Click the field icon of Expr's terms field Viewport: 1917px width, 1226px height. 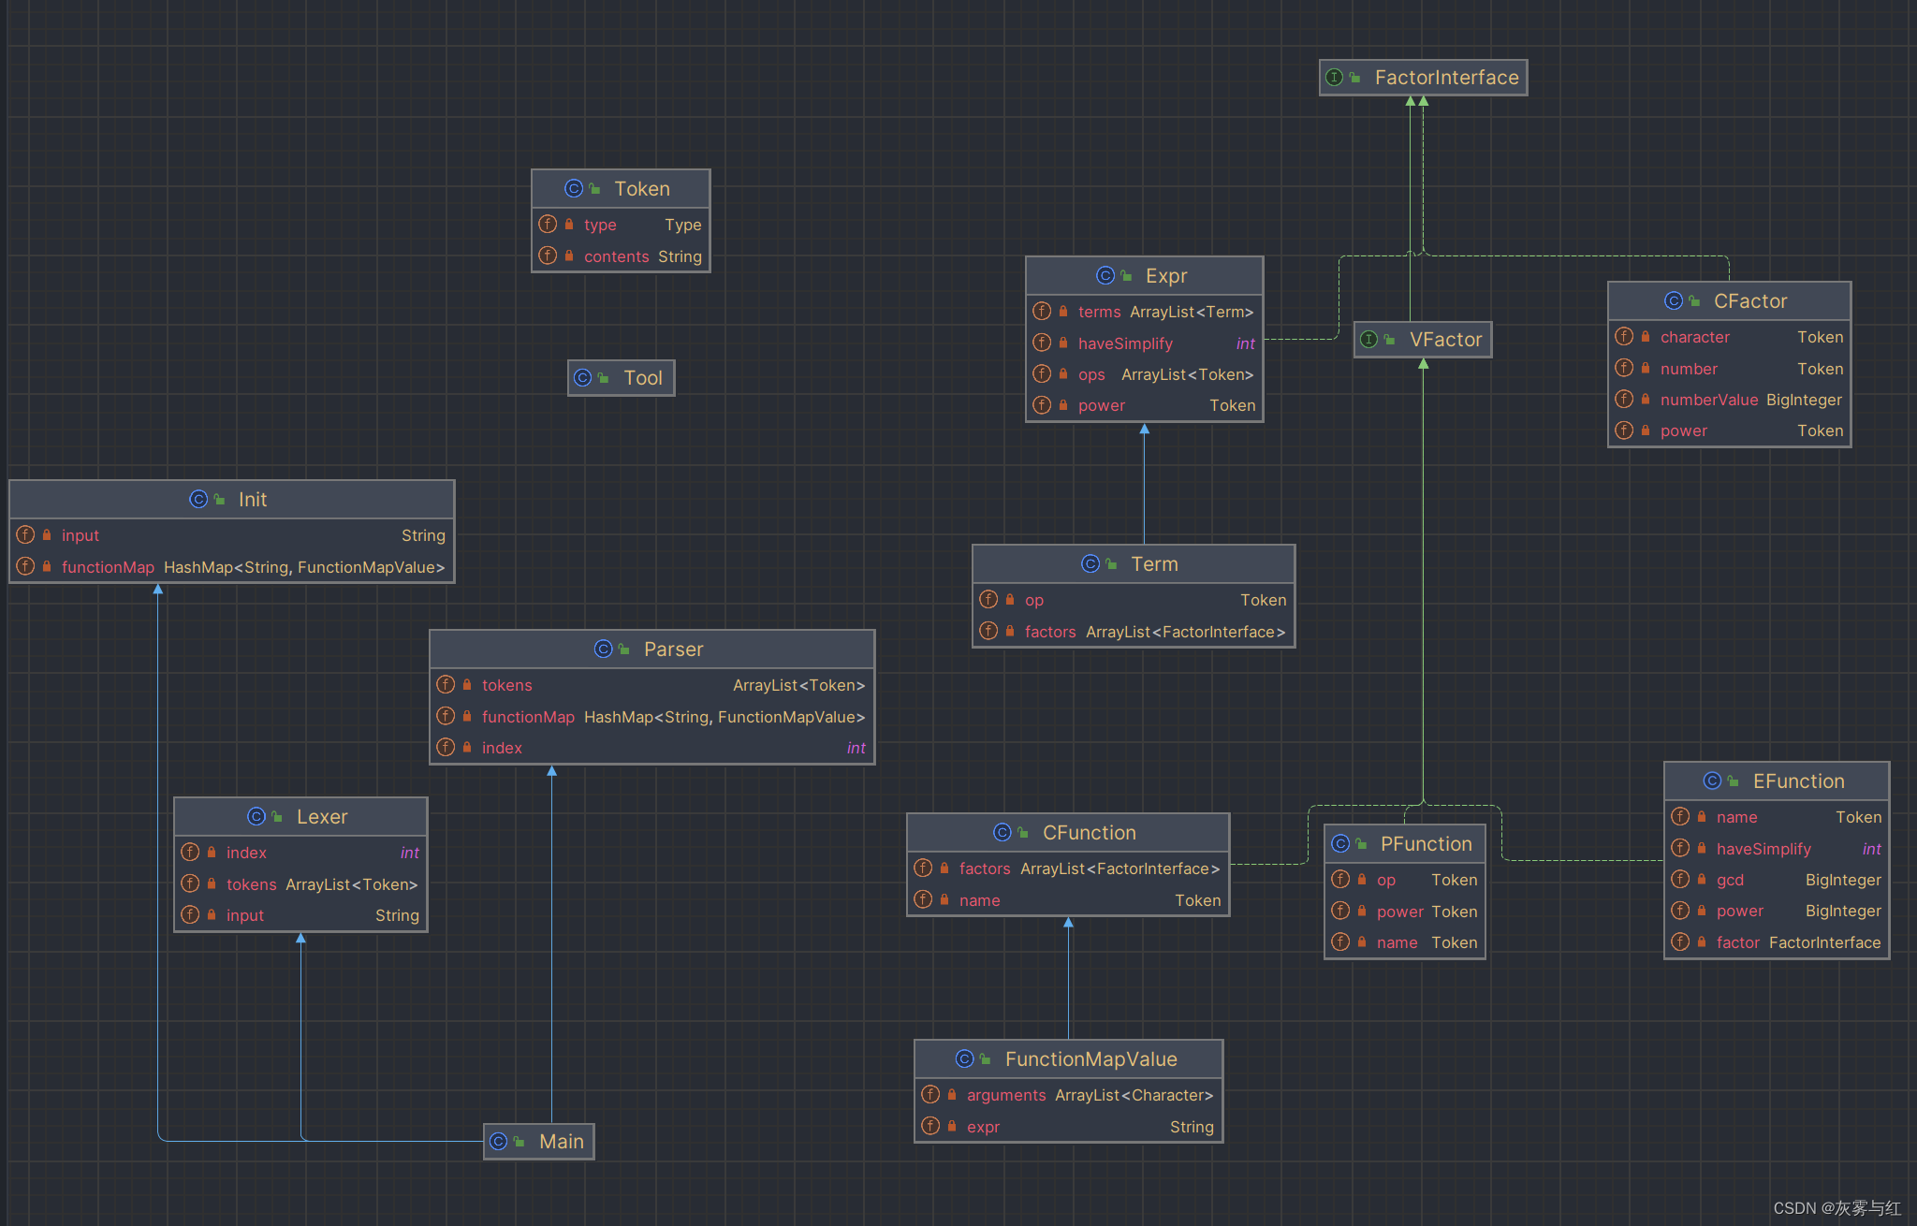1042,312
